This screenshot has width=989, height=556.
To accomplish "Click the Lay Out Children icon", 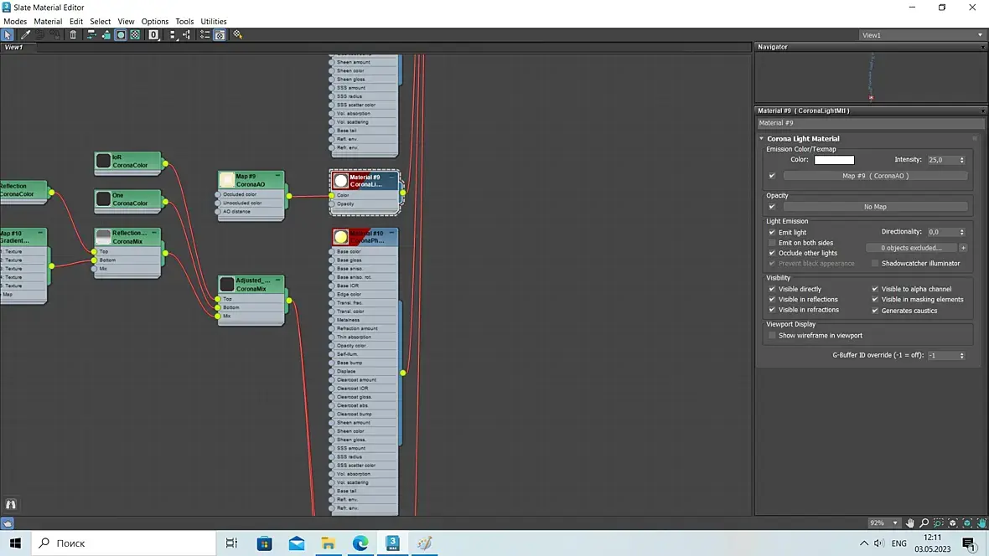I will (x=187, y=35).
